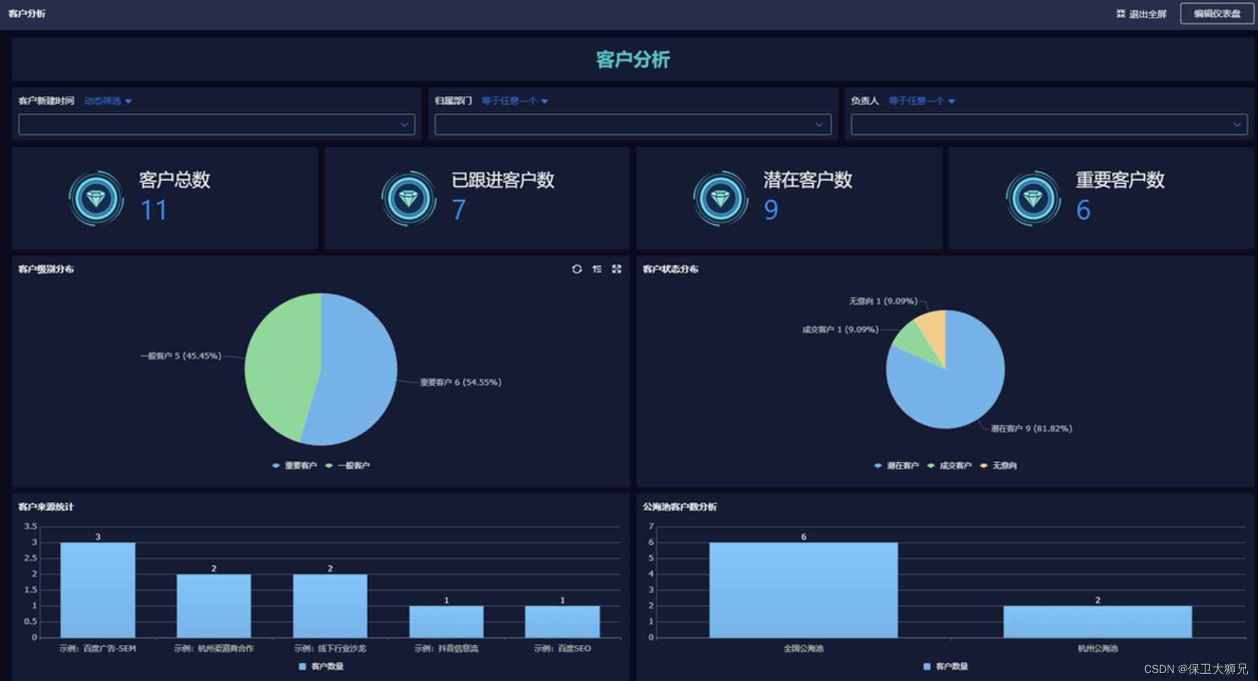This screenshot has width=1258, height=681.
Task: Click the diamond icon for 已跟进客户数
Action: (409, 198)
